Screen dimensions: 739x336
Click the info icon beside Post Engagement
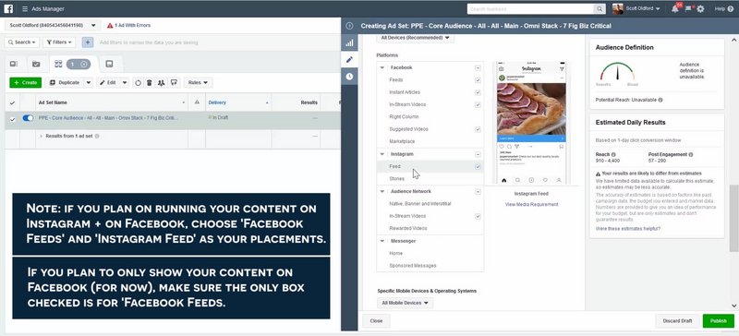tap(690, 154)
